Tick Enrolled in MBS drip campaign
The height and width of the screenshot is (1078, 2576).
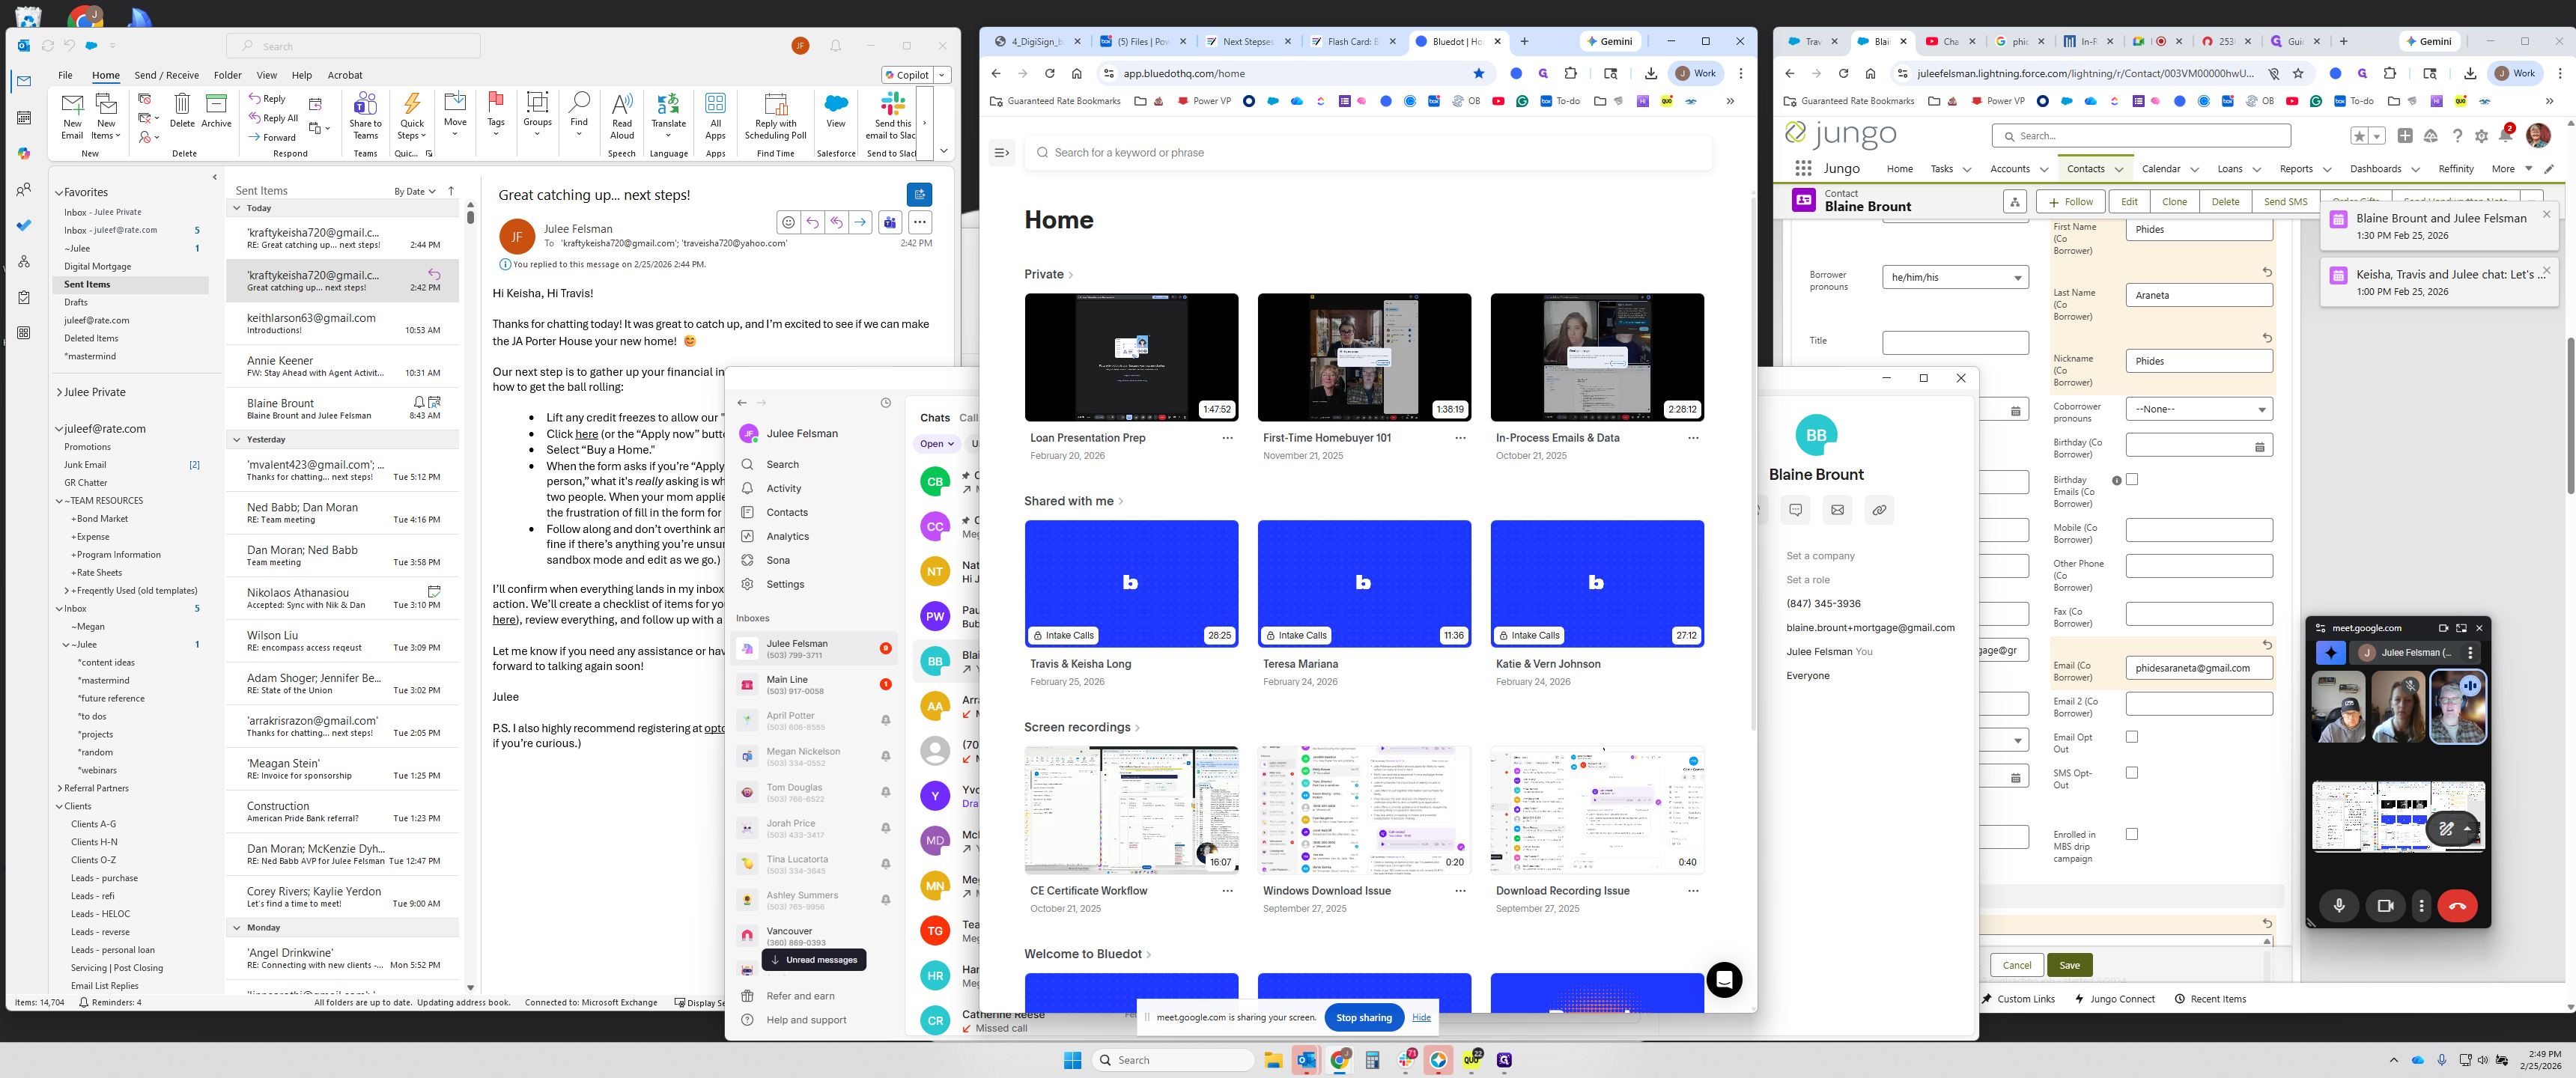point(2132,834)
